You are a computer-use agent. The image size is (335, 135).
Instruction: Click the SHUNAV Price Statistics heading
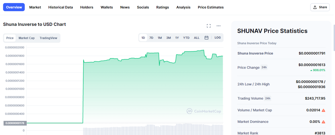click(x=272, y=31)
